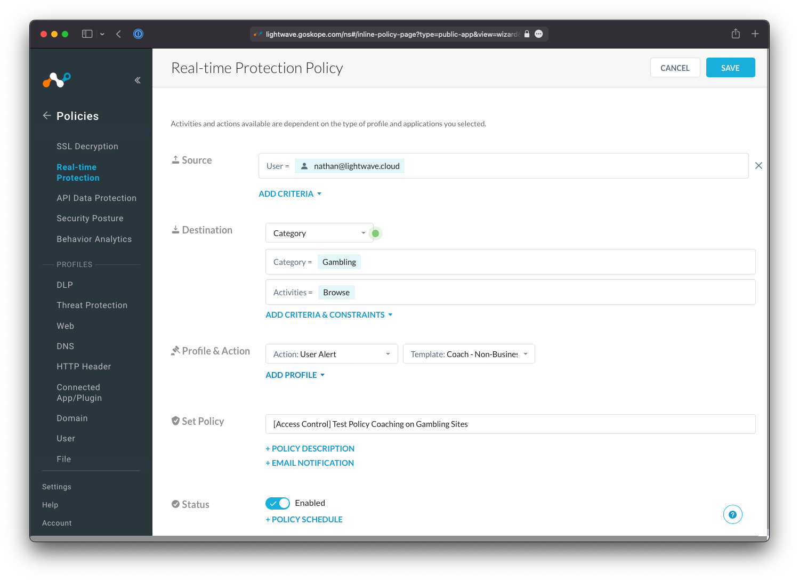Go back using Policies arrow icon
The height and width of the screenshot is (581, 799).
pyautogui.click(x=47, y=116)
